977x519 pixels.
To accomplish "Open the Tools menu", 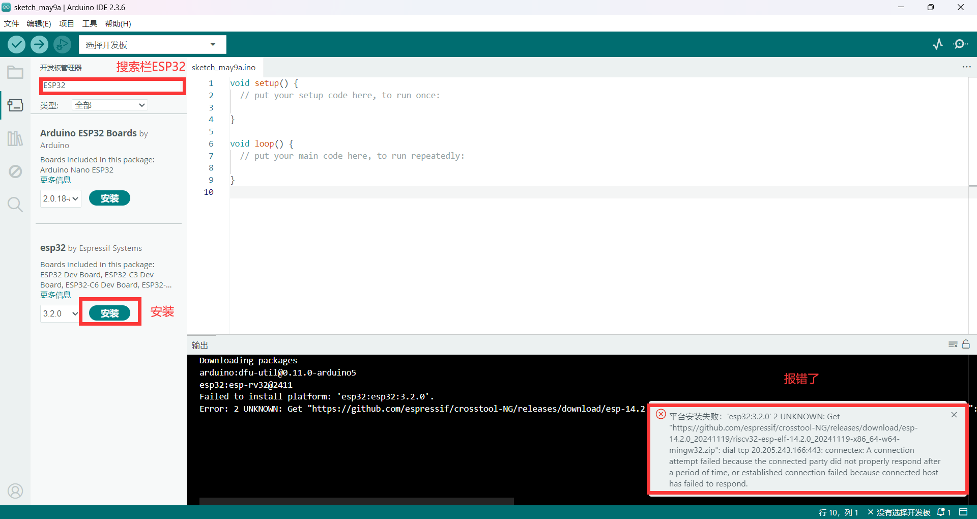I will [x=90, y=23].
